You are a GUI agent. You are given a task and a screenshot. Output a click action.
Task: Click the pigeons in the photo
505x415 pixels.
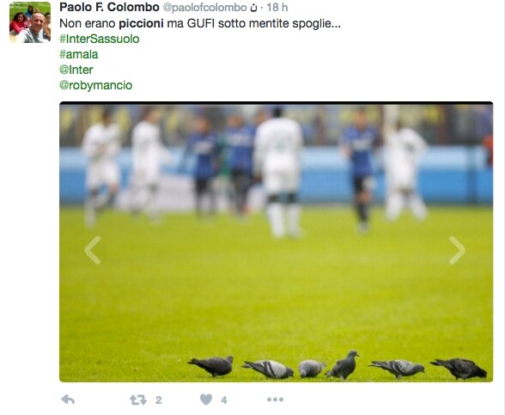click(338, 365)
